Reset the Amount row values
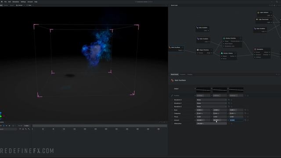This screenshot has width=281, height=158. [245, 120]
